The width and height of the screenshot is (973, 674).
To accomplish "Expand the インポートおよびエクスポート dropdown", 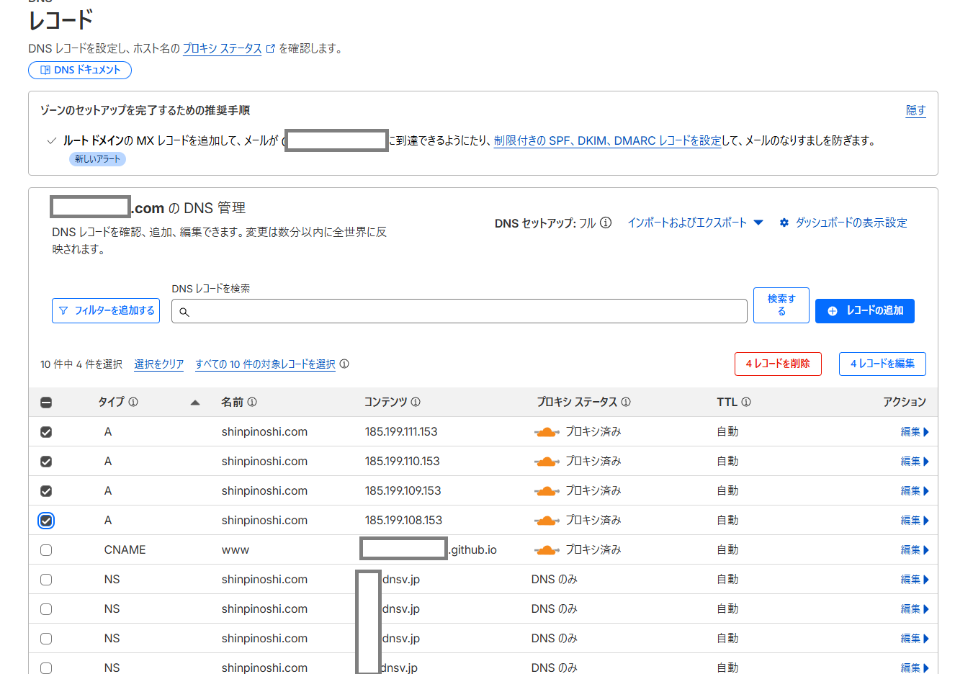I will 695,223.
